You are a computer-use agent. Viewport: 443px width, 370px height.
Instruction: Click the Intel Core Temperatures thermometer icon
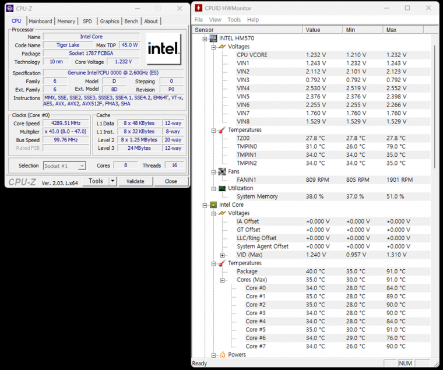[x=222, y=263]
